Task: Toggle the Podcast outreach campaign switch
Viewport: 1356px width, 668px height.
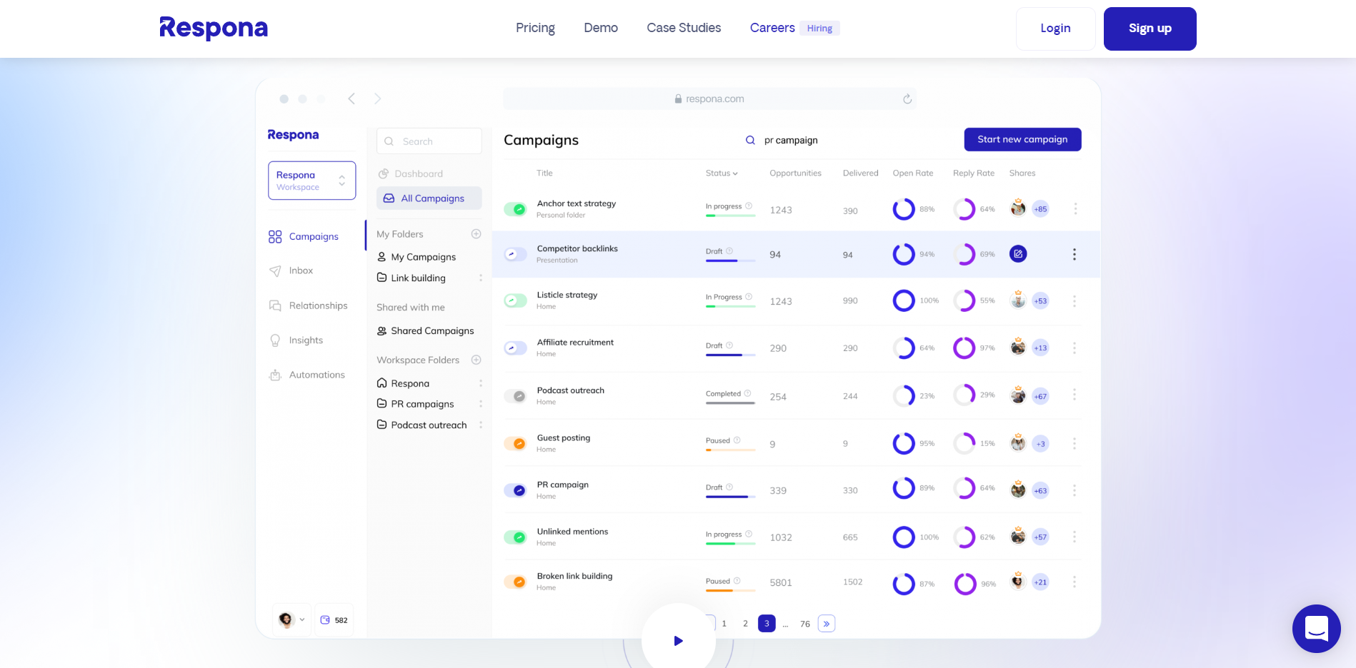Action: click(515, 395)
